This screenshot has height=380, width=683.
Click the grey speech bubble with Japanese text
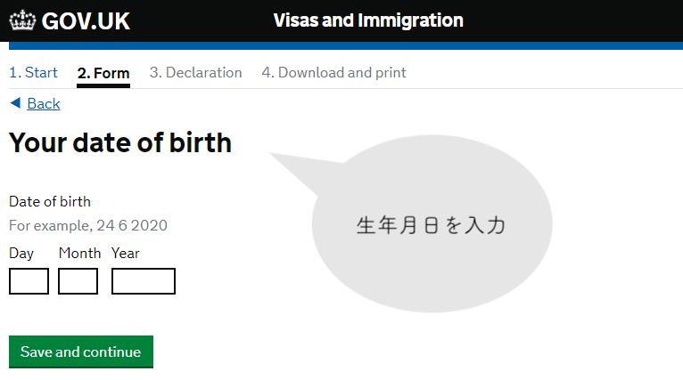[x=432, y=224]
